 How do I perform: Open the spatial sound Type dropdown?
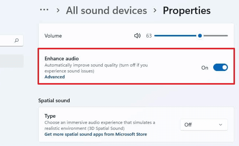point(204,125)
